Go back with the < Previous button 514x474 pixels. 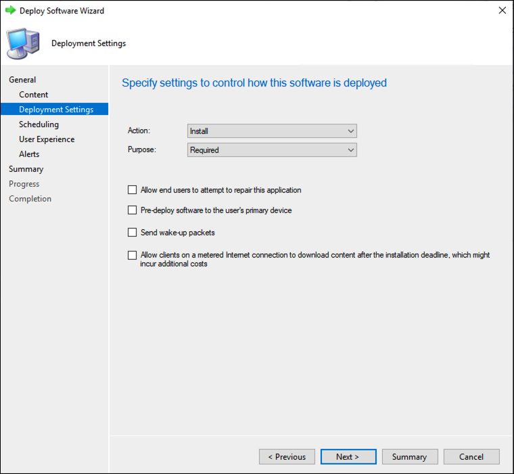287,456
